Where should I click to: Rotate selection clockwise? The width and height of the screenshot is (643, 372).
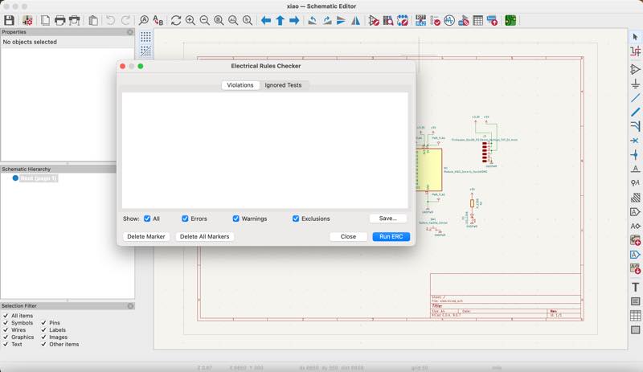327,20
